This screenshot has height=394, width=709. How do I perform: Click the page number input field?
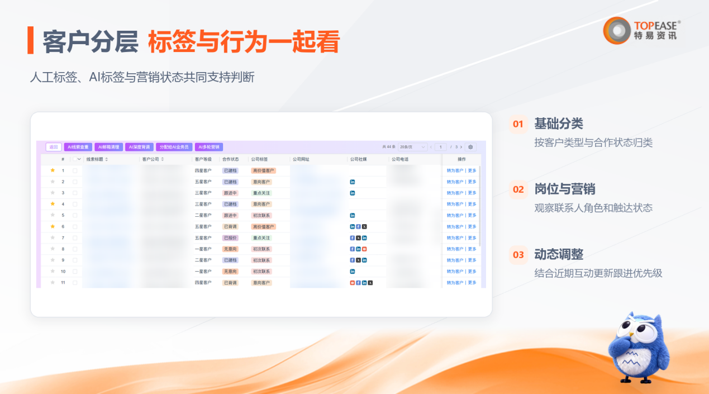[x=441, y=147]
